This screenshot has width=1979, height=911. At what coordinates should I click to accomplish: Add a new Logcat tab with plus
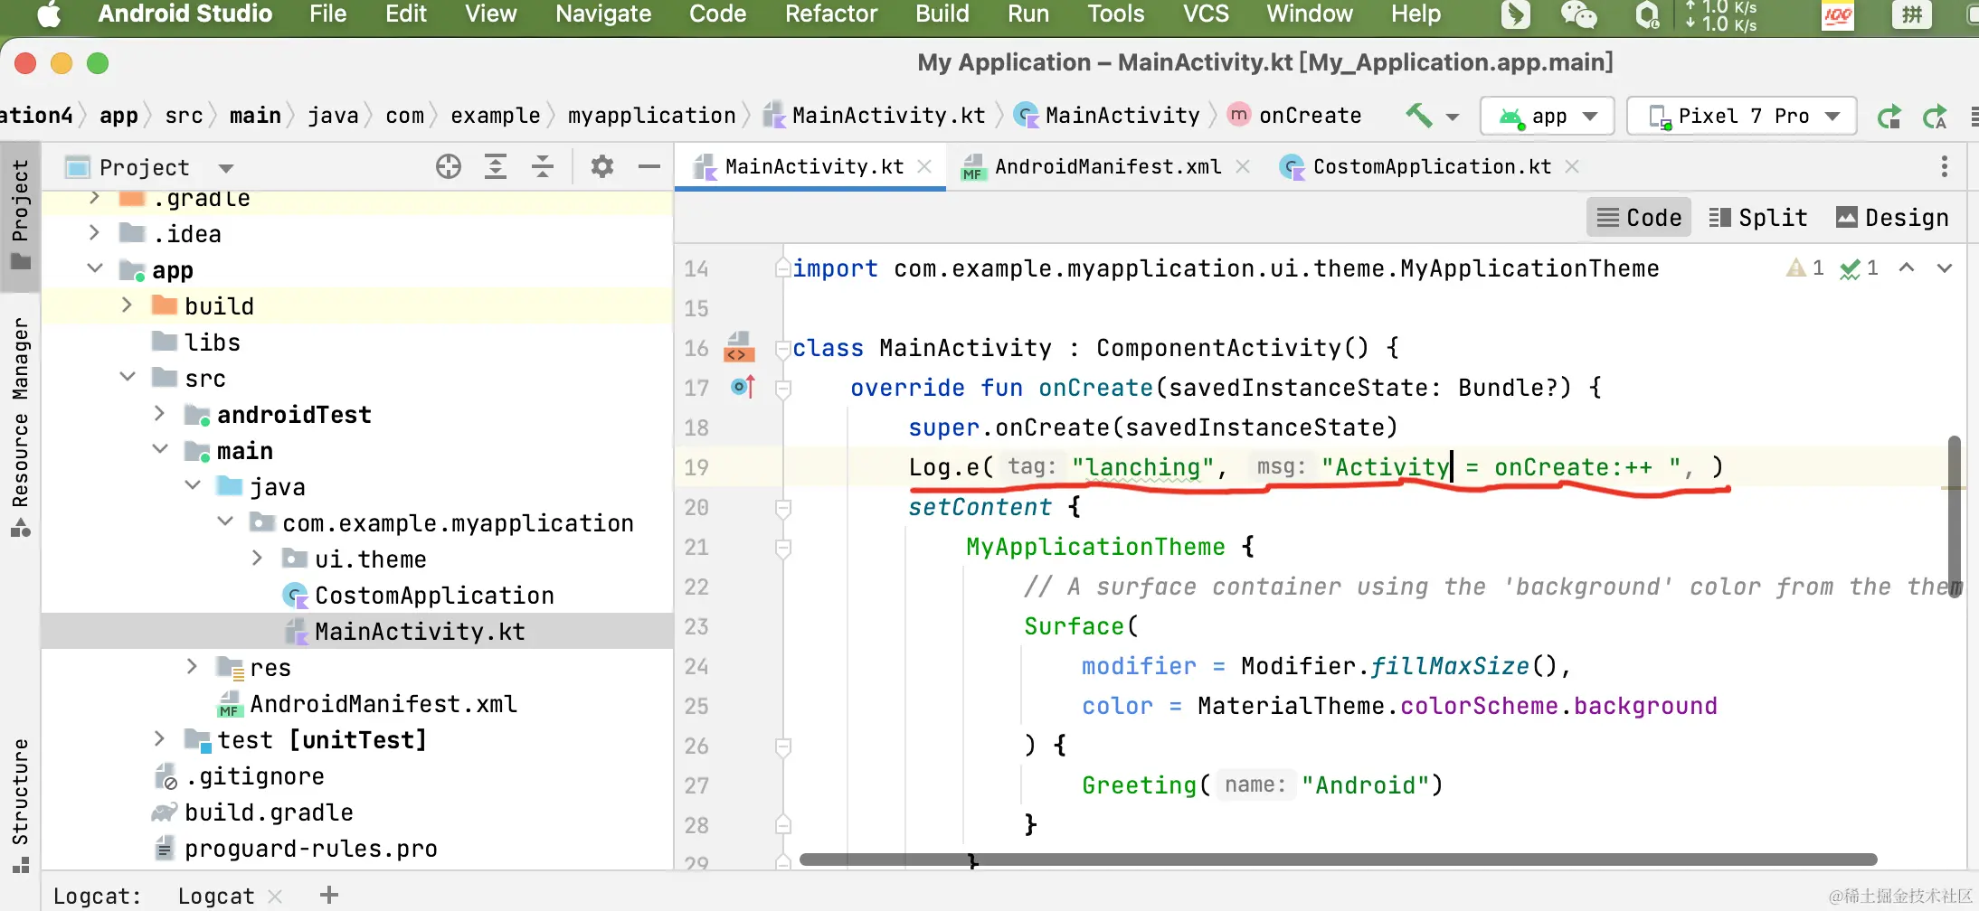pos(329,895)
